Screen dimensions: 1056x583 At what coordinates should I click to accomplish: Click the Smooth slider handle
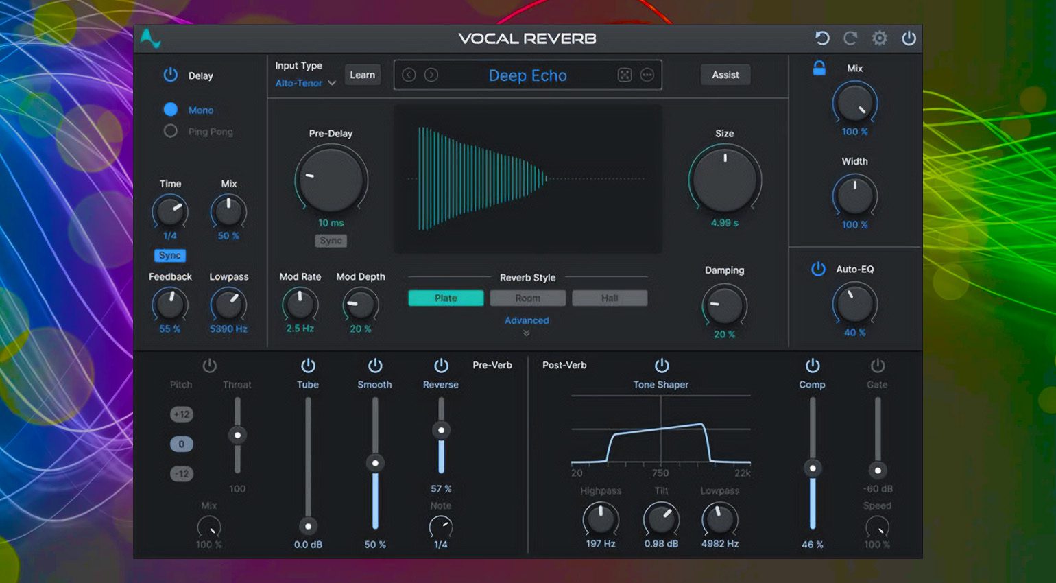point(375,463)
